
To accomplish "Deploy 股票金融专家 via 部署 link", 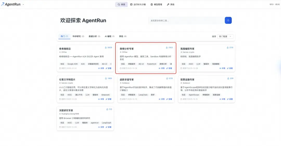I will [230, 99].
